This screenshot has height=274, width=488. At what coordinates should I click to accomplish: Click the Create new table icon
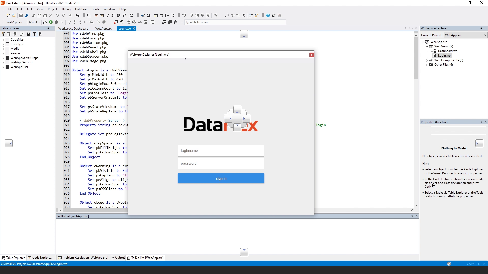pyautogui.click(x=3, y=34)
